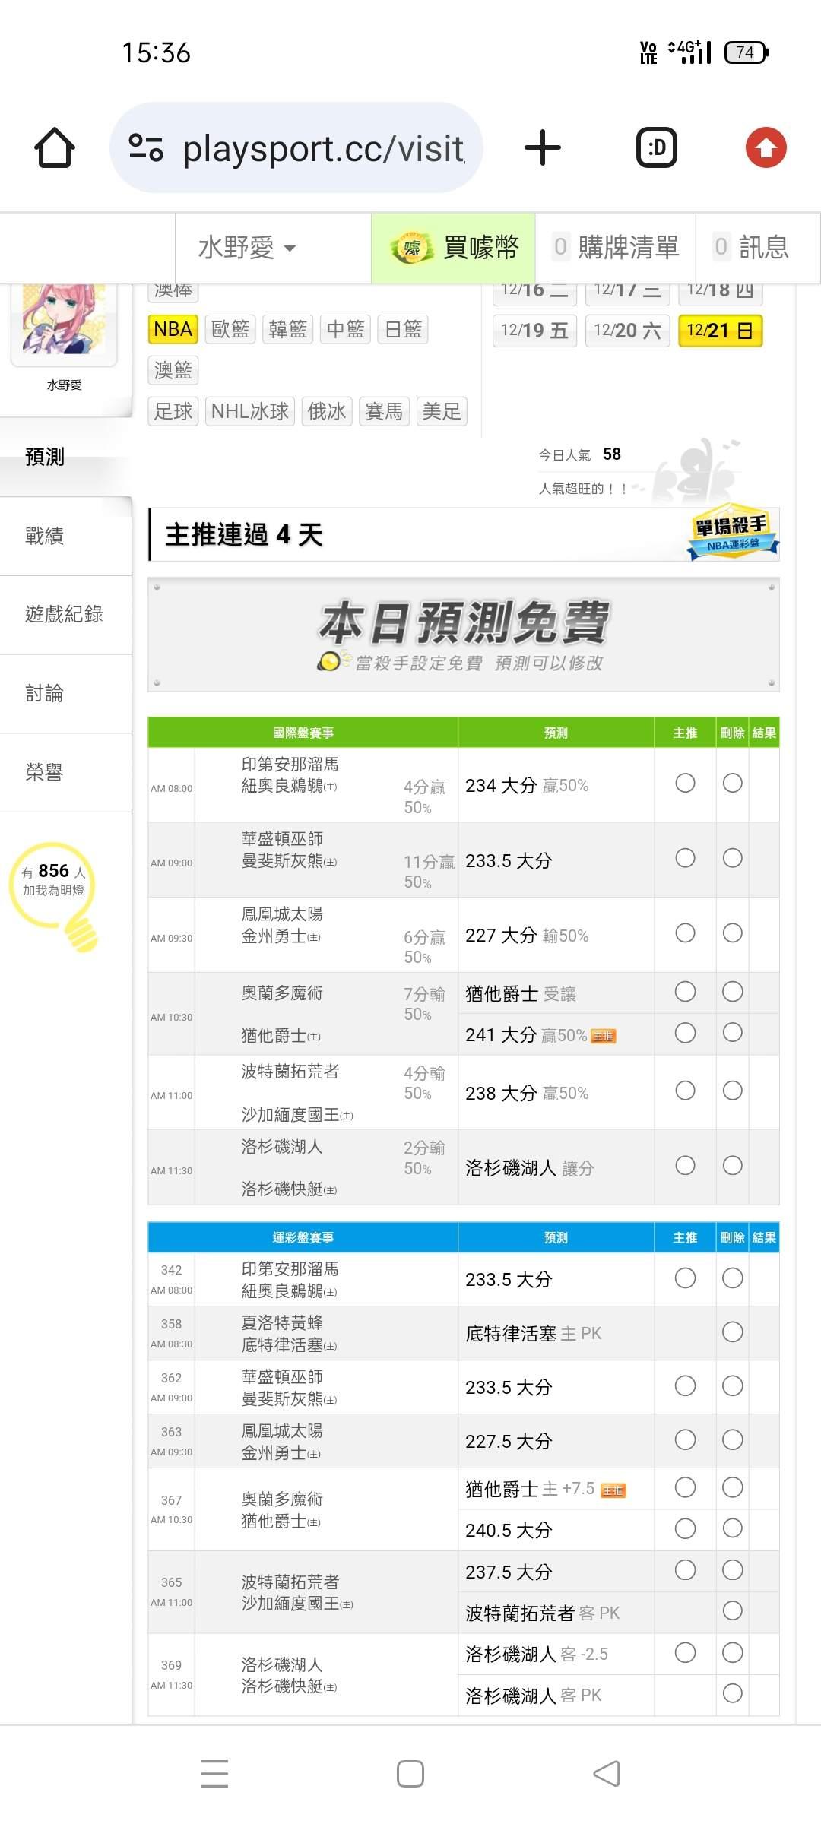Viewport: 821px width, 1824px height.
Task: Select the 澳籃 league tab
Action: coord(173,370)
